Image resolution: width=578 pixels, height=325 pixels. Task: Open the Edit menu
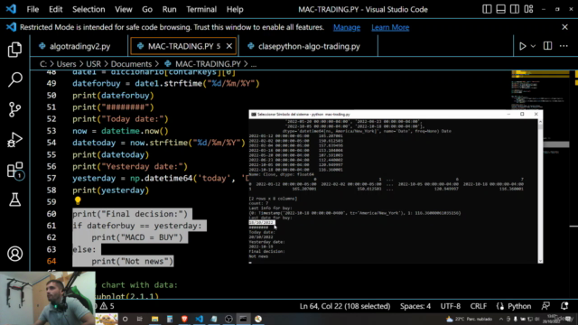(x=56, y=9)
